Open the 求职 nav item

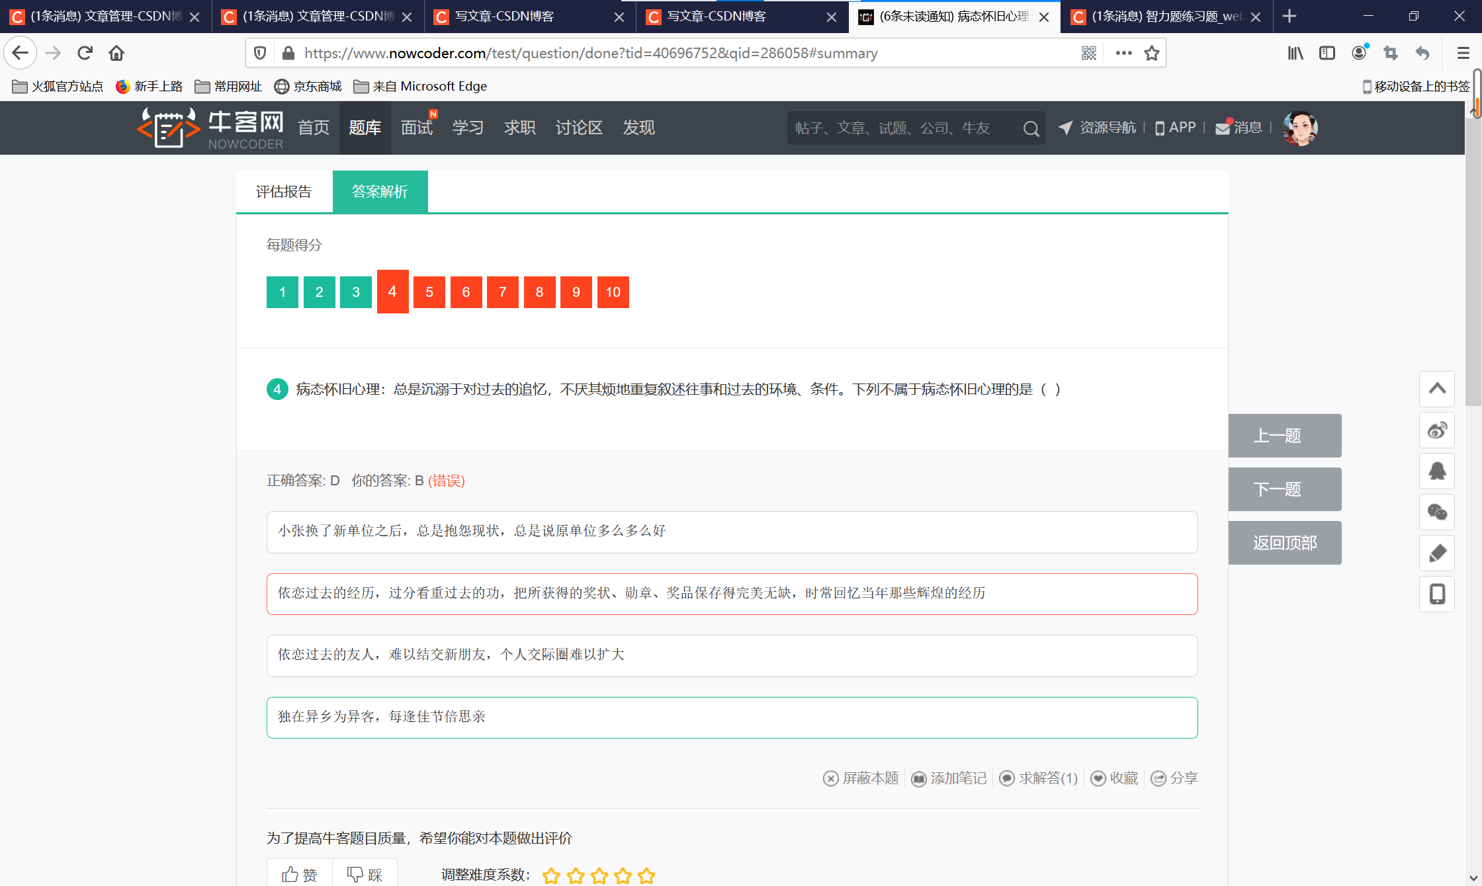tap(520, 128)
